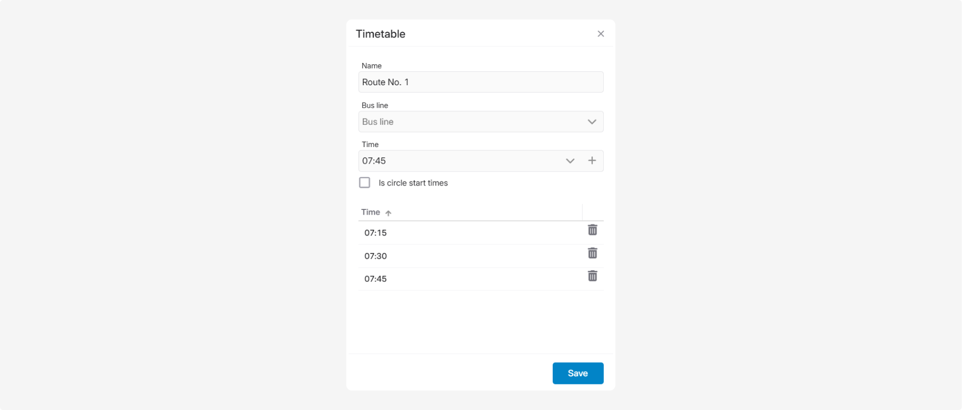962x410 pixels.
Task: Click the Time column header
Action: pyautogui.click(x=371, y=212)
